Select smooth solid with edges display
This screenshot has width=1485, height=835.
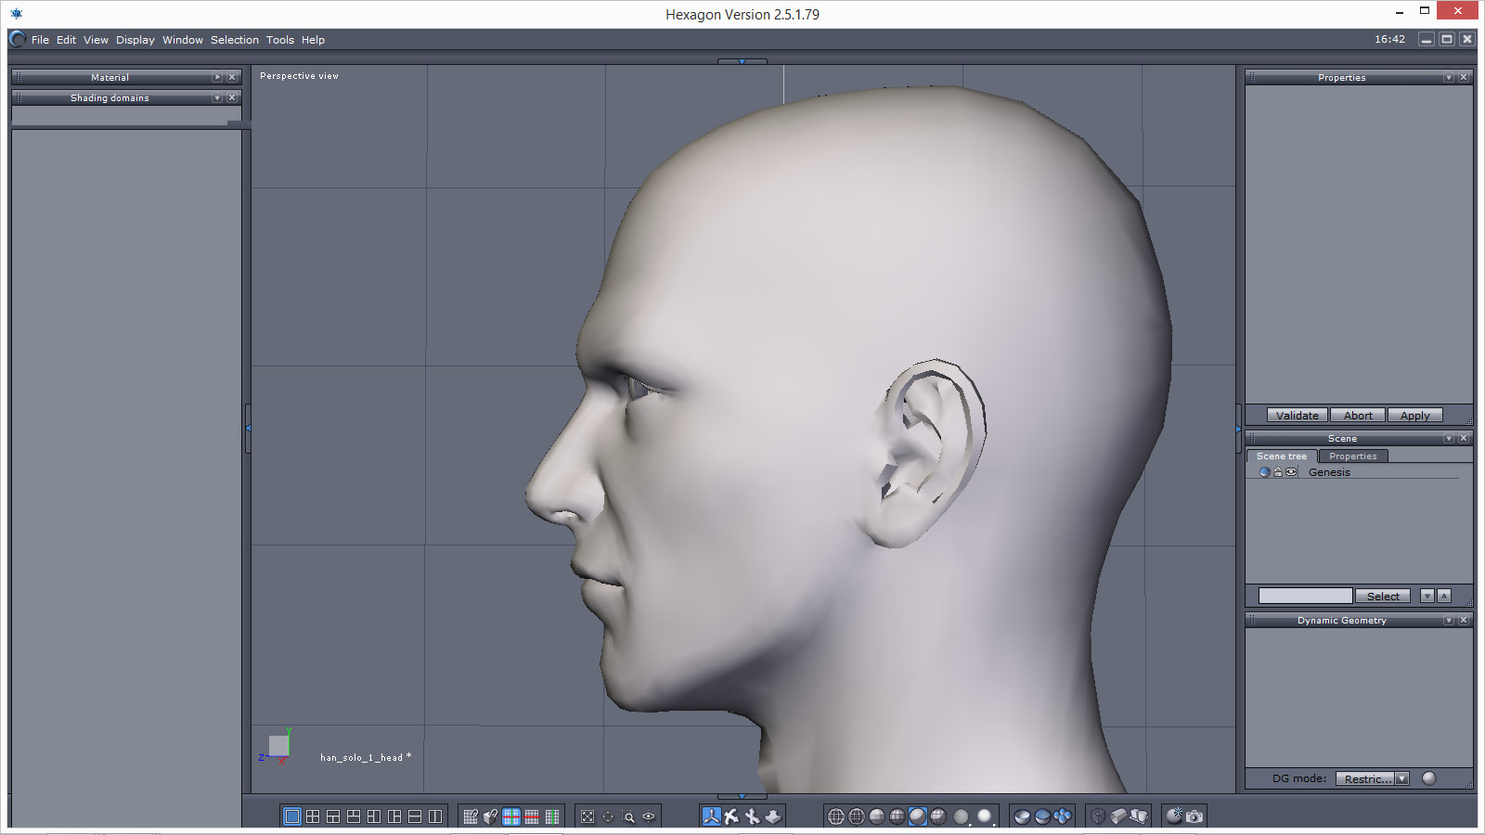938,816
